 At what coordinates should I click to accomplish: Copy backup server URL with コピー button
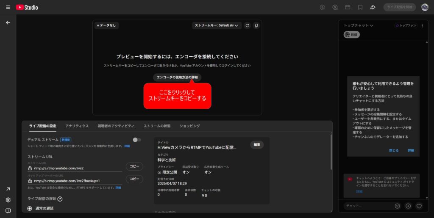click(x=134, y=179)
